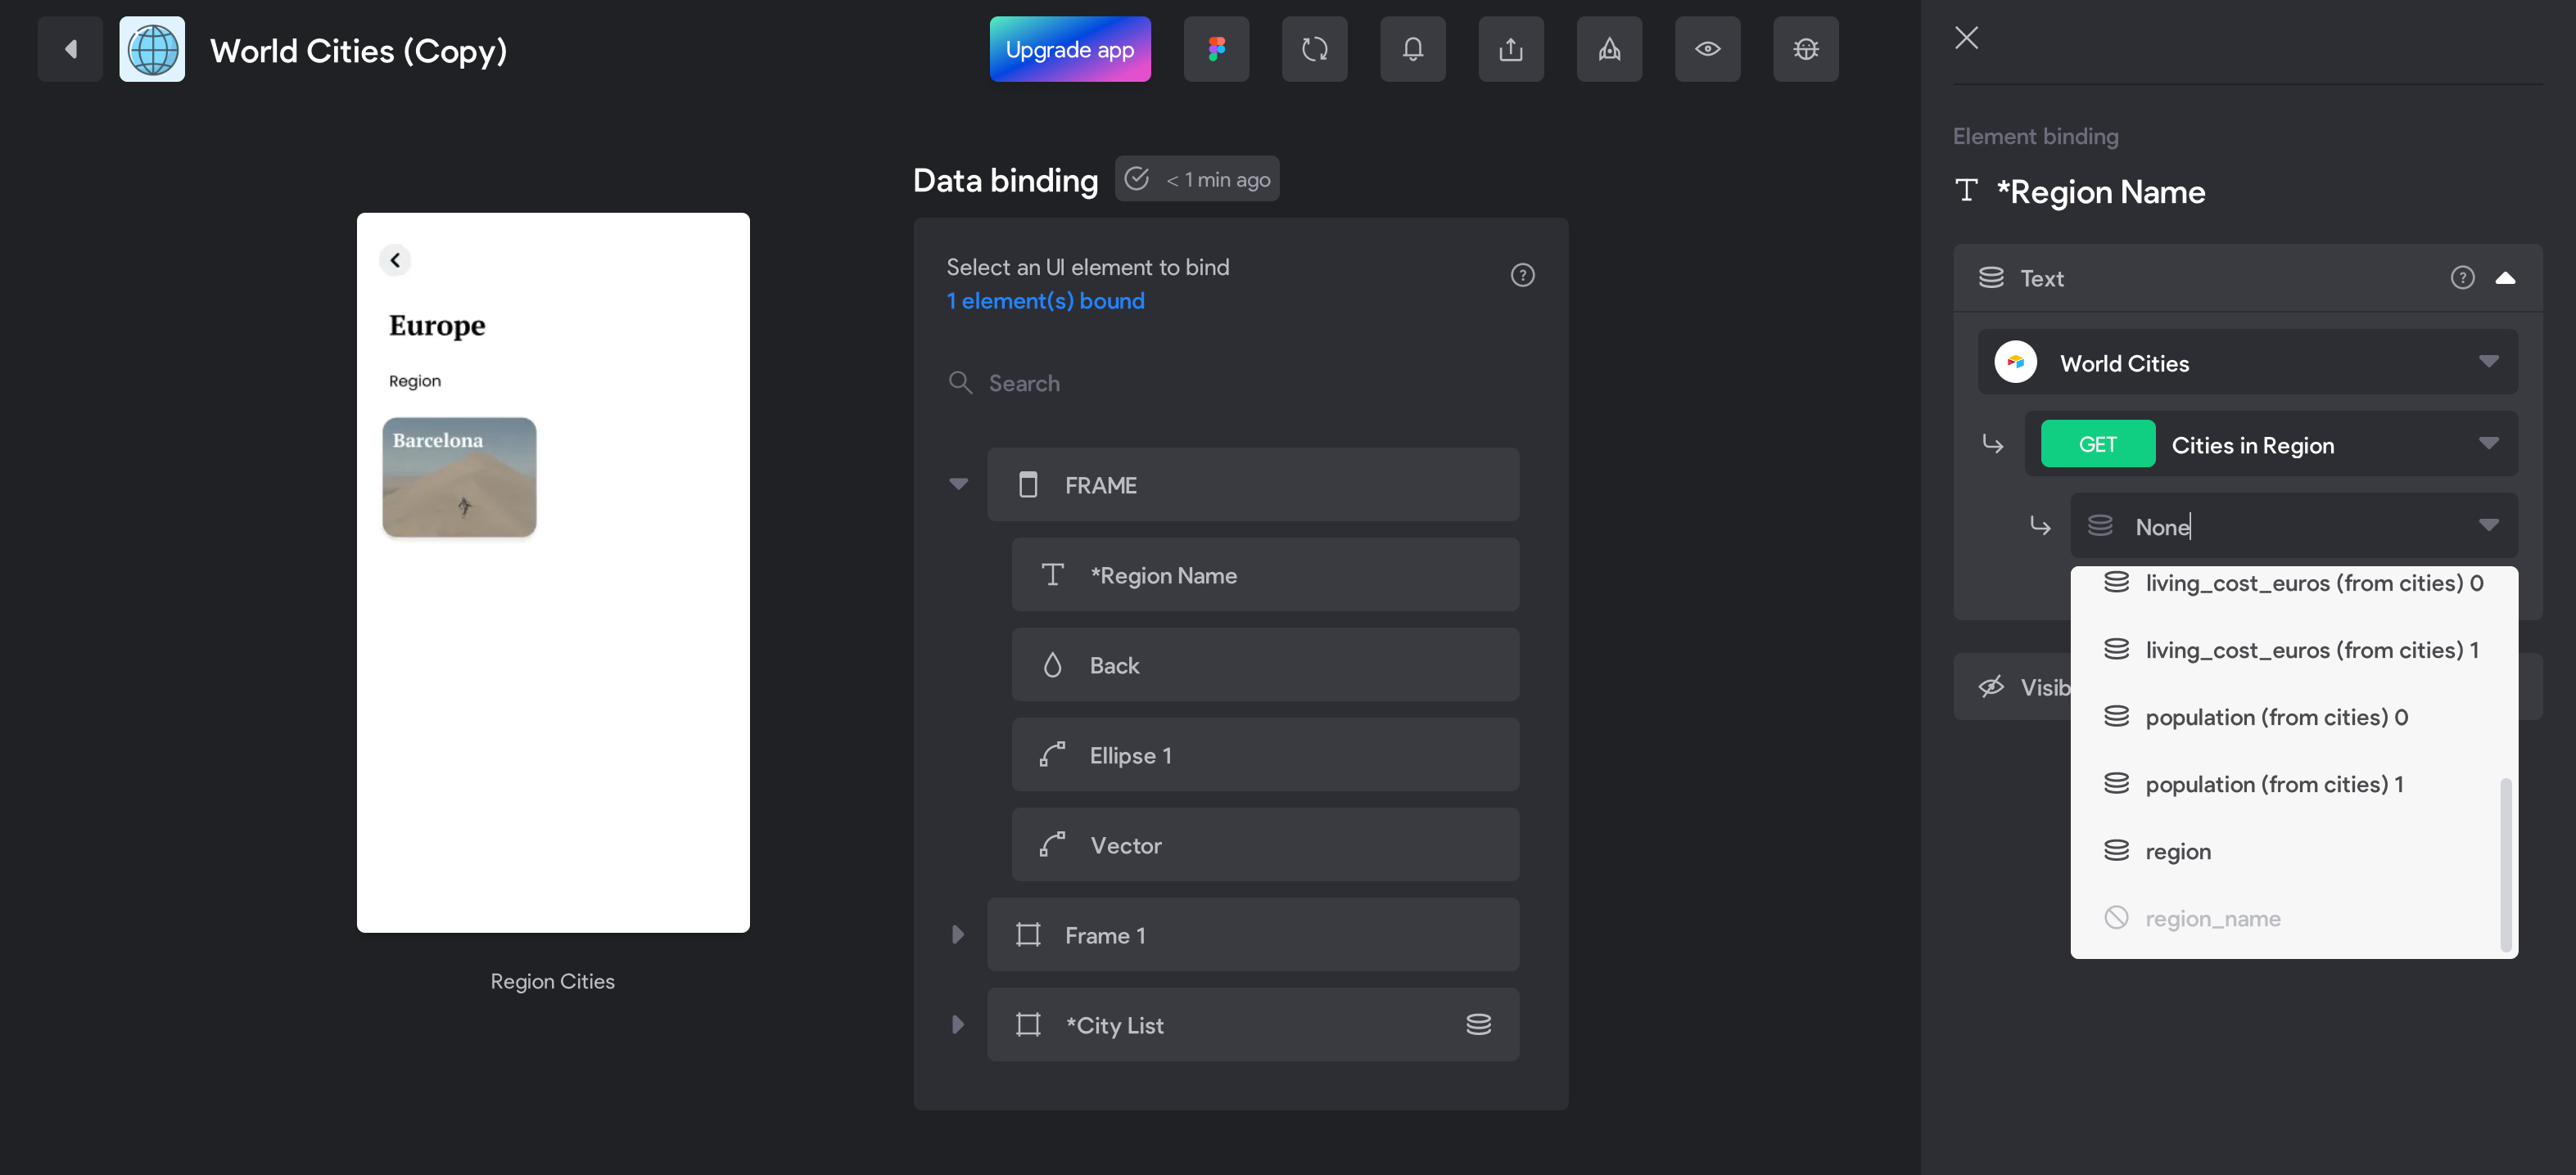Click the Barcelona city card thumbnail
Screen dimensions: 2576x1175
click(459, 478)
